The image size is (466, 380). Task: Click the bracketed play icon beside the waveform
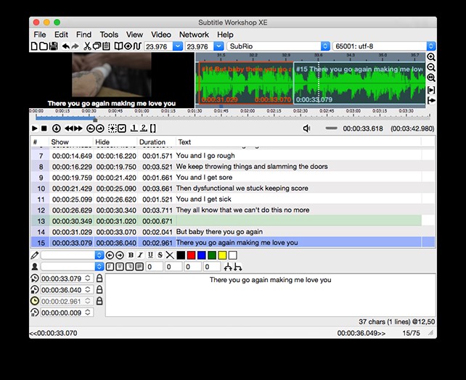[431, 90]
